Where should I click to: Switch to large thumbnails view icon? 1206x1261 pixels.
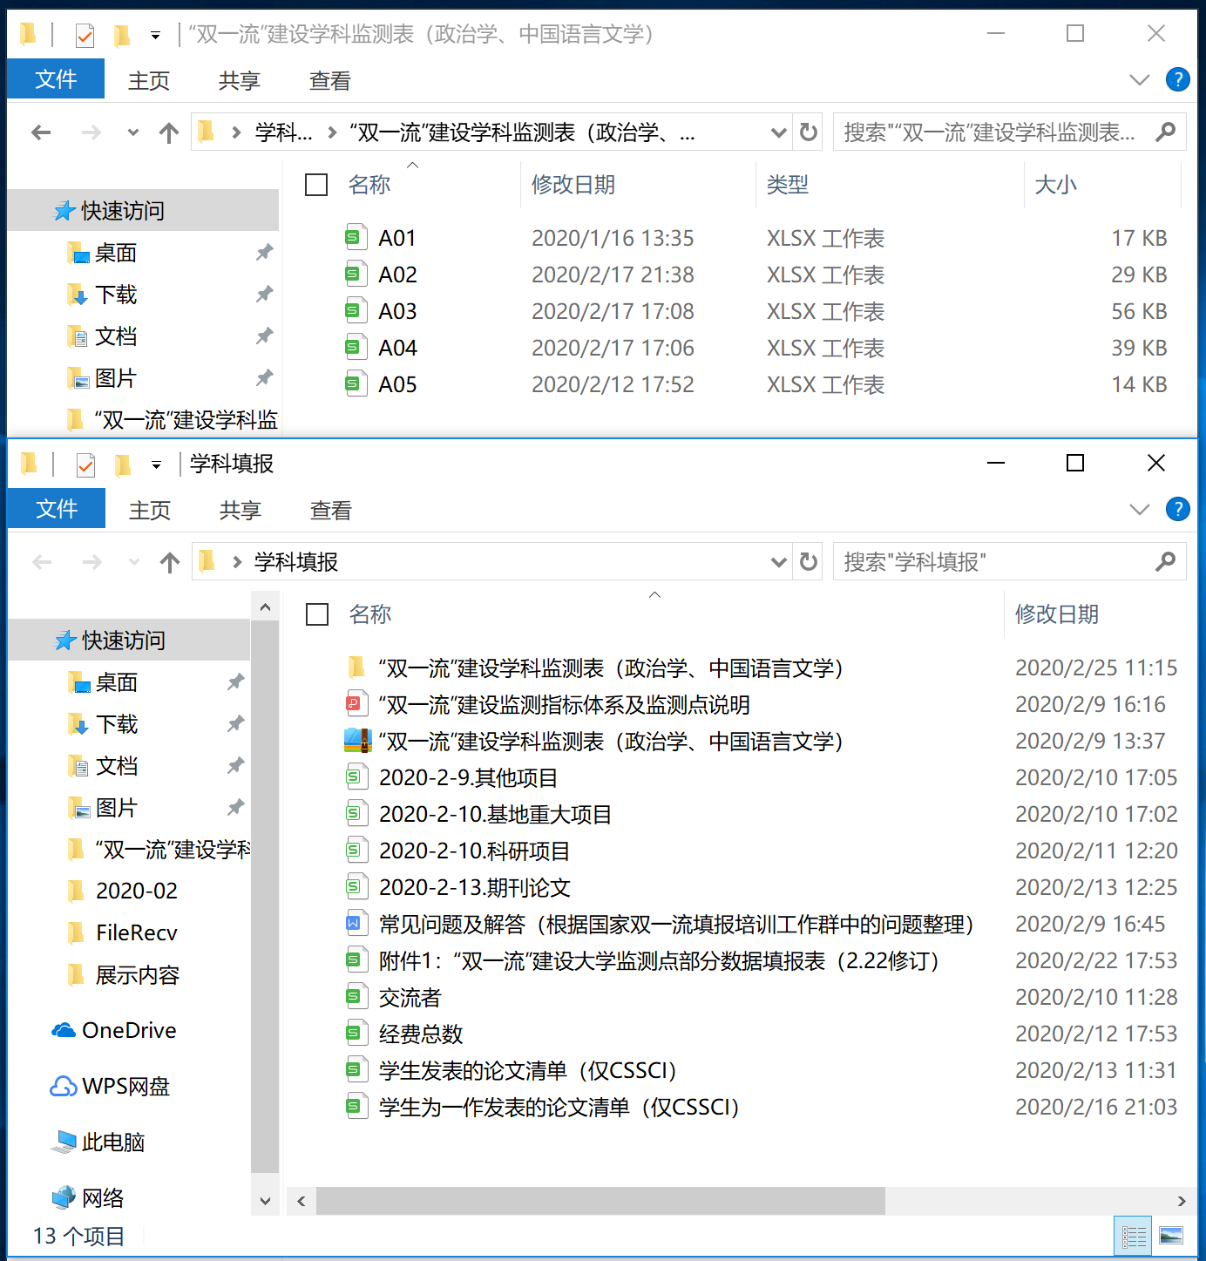[x=1171, y=1236]
